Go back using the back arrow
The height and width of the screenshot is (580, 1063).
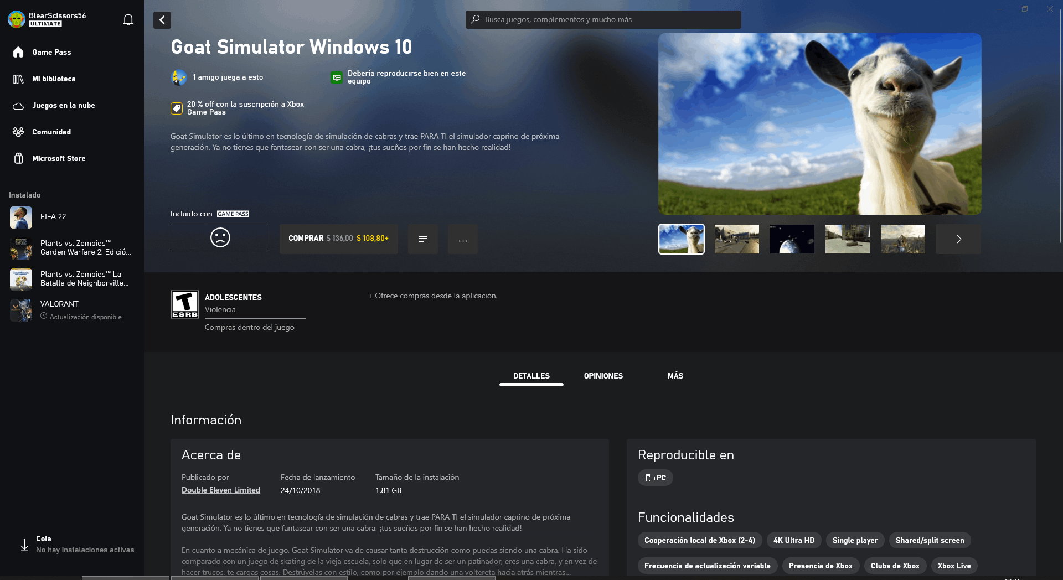(x=162, y=20)
